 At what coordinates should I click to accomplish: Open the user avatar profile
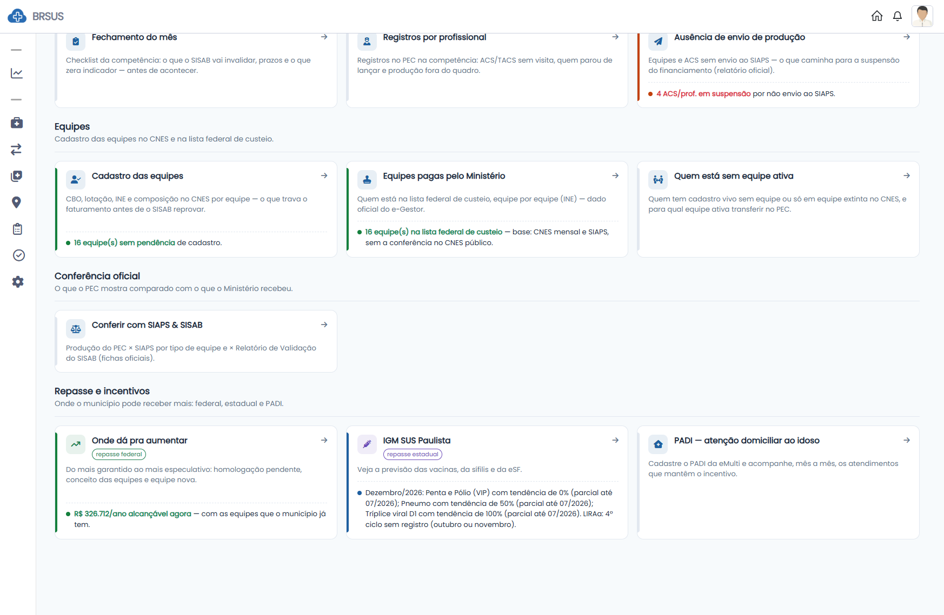[x=922, y=16]
